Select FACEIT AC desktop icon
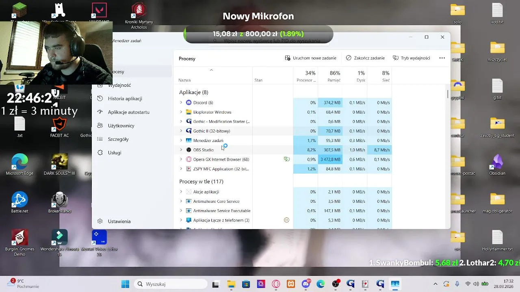520x292 pixels. coord(59,127)
